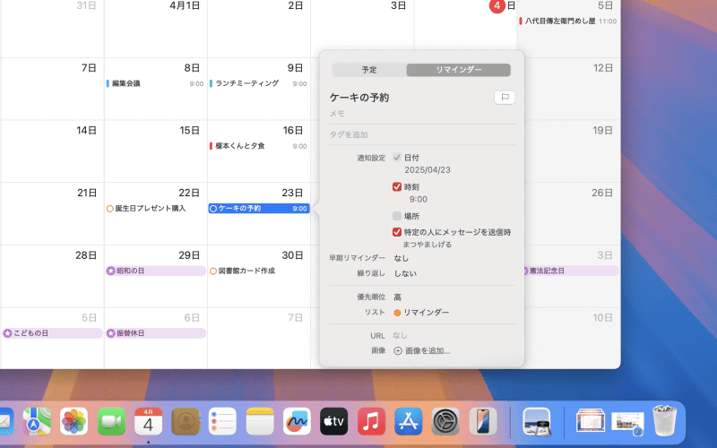Click the 21日 day cell
Screen dimensions: 717x448
point(52,214)
